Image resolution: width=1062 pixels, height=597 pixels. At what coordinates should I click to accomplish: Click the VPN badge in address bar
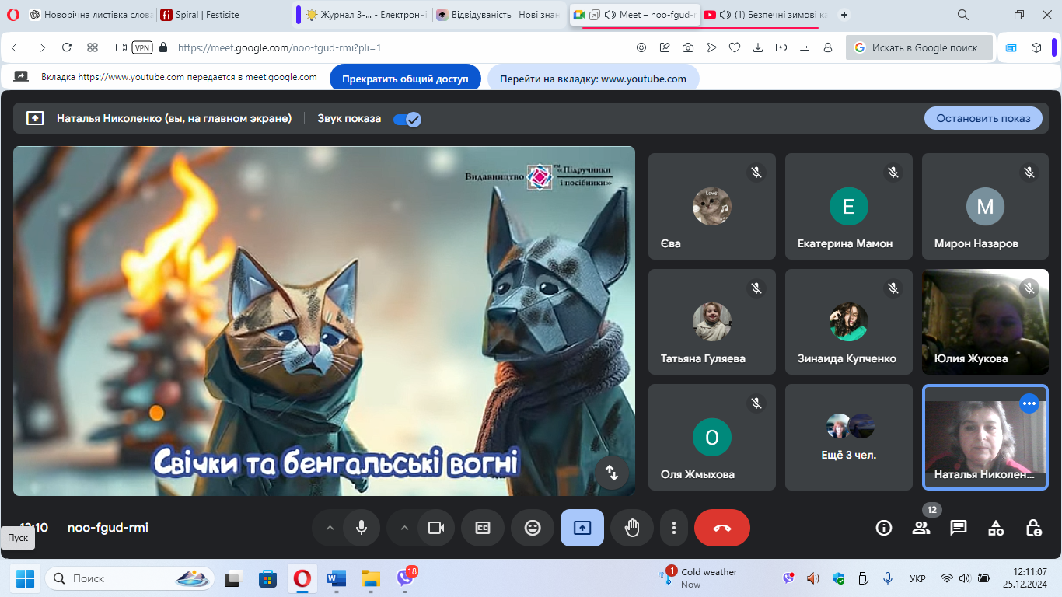click(142, 47)
